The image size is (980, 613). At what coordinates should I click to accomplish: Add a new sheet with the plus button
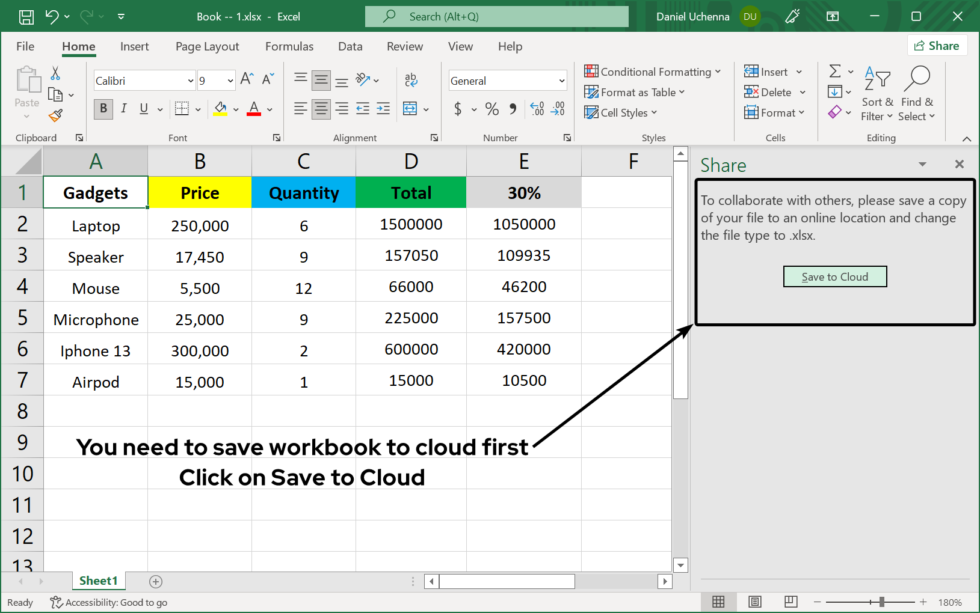(x=156, y=581)
